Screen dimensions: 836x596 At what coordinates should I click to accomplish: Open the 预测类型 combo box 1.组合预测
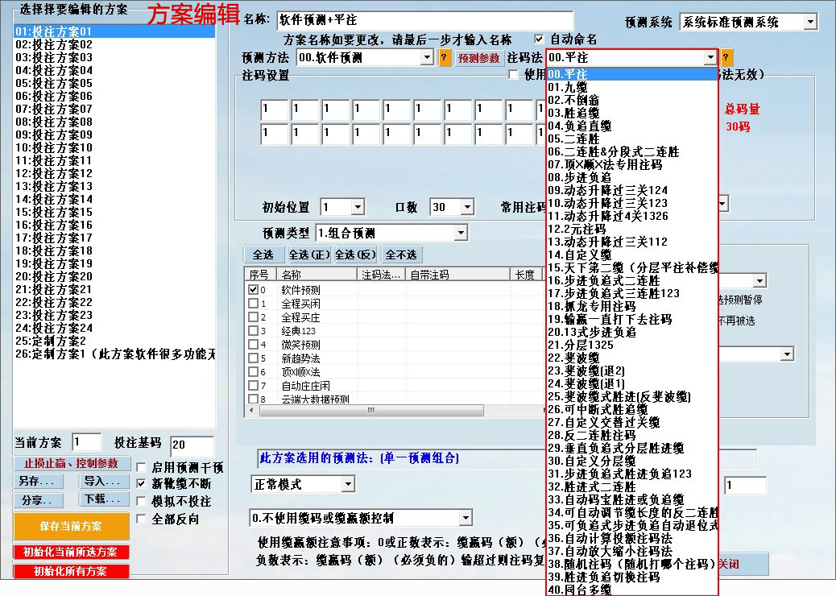coord(461,232)
